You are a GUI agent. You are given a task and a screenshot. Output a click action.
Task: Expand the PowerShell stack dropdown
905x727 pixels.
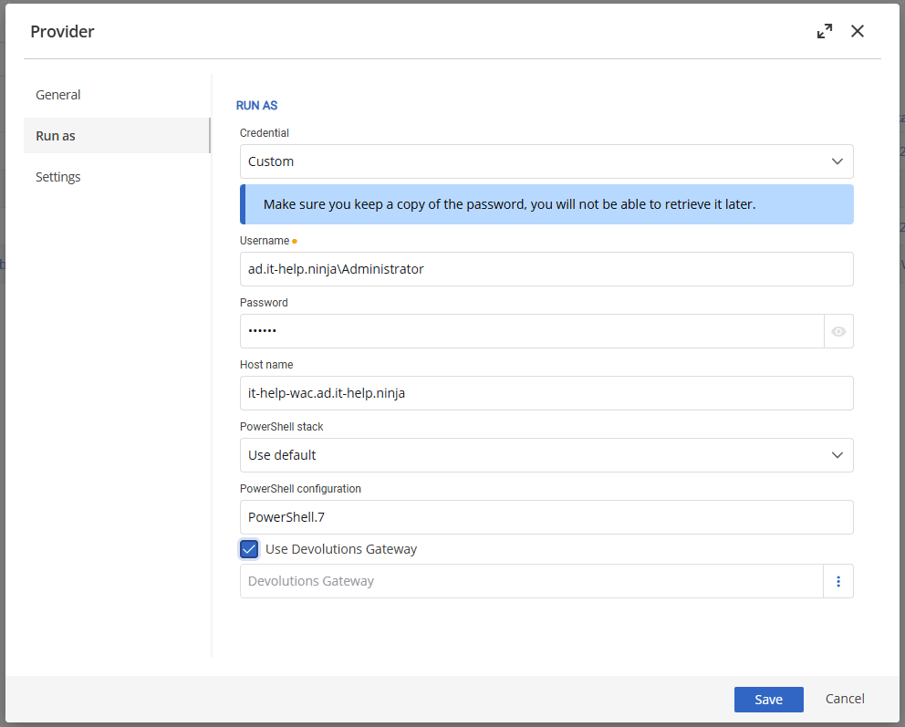(546, 455)
